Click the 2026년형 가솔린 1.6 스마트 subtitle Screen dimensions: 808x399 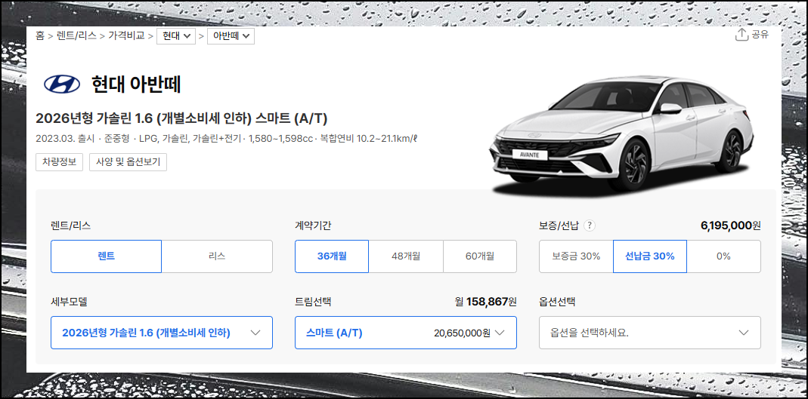pos(181,118)
